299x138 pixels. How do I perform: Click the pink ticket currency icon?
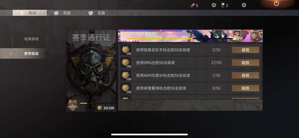click(193, 5)
